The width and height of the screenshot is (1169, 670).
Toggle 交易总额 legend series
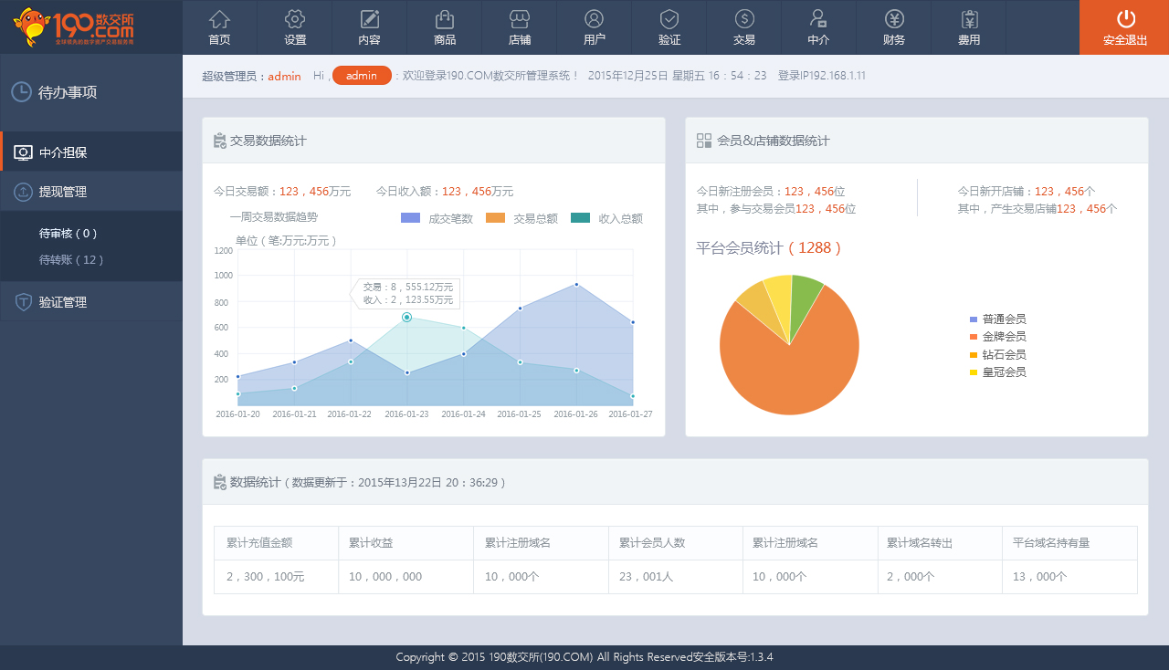tap(521, 218)
